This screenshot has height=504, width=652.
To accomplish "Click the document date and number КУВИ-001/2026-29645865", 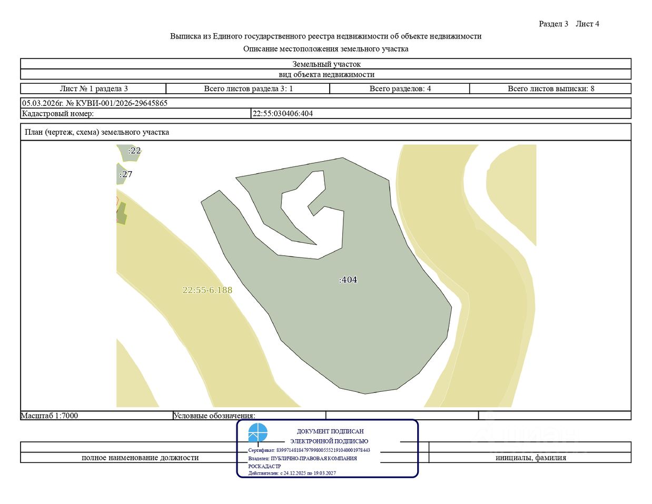I will pyautogui.click(x=95, y=103).
